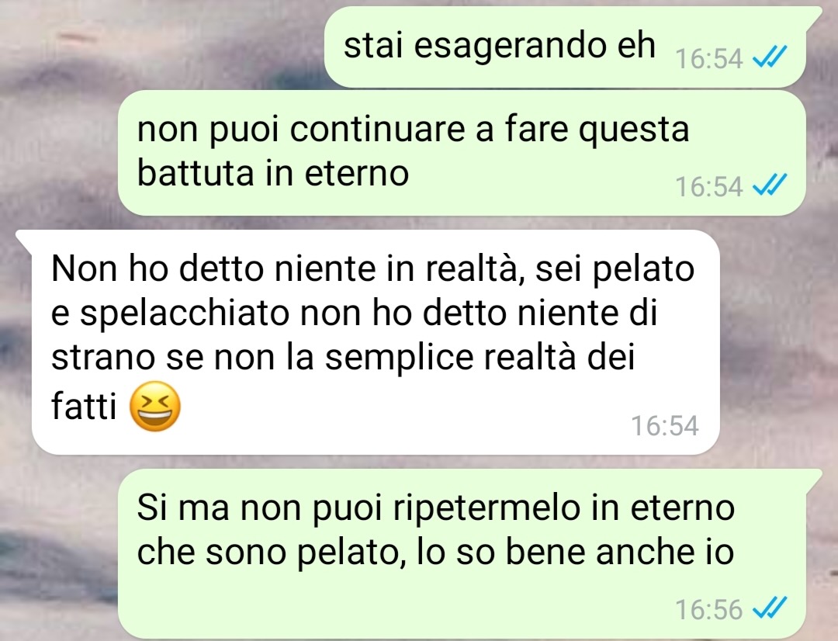Tap the blue double-check on 'stai esagerando eh'
Screen dimensions: 838x641
tap(770, 57)
